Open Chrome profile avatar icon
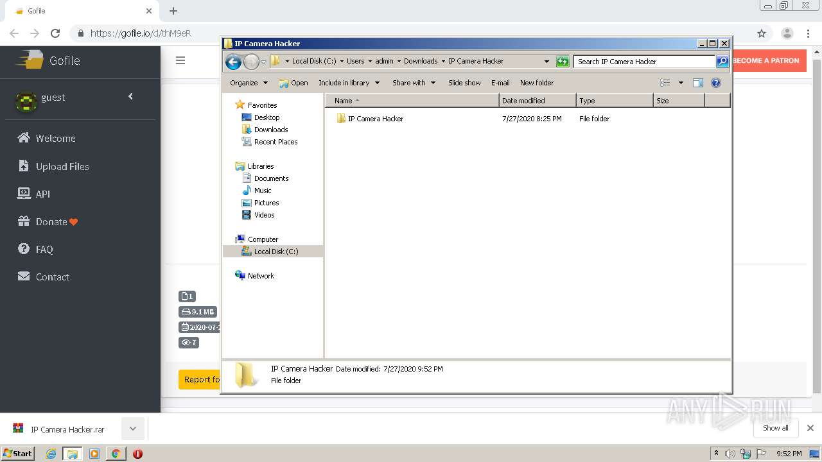Image resolution: width=822 pixels, height=462 pixels. point(787,33)
